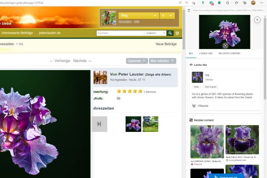Image resolution: width=267 pixels, height=178 pixels.
Task: Rate the image with the fifth star
Action: coord(140,91)
